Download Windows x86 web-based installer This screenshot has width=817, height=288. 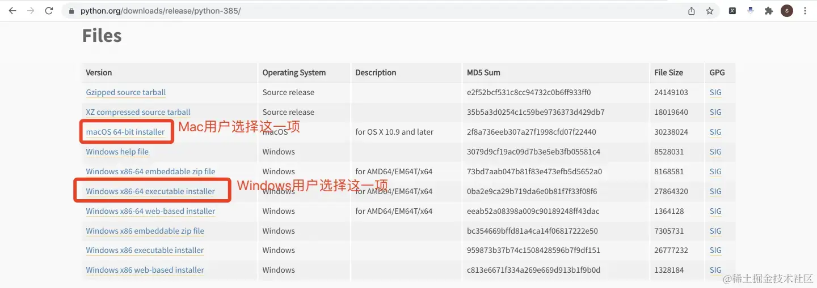click(x=145, y=270)
